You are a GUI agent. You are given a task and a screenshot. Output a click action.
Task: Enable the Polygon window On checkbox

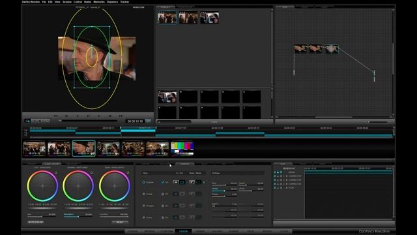[163, 206]
